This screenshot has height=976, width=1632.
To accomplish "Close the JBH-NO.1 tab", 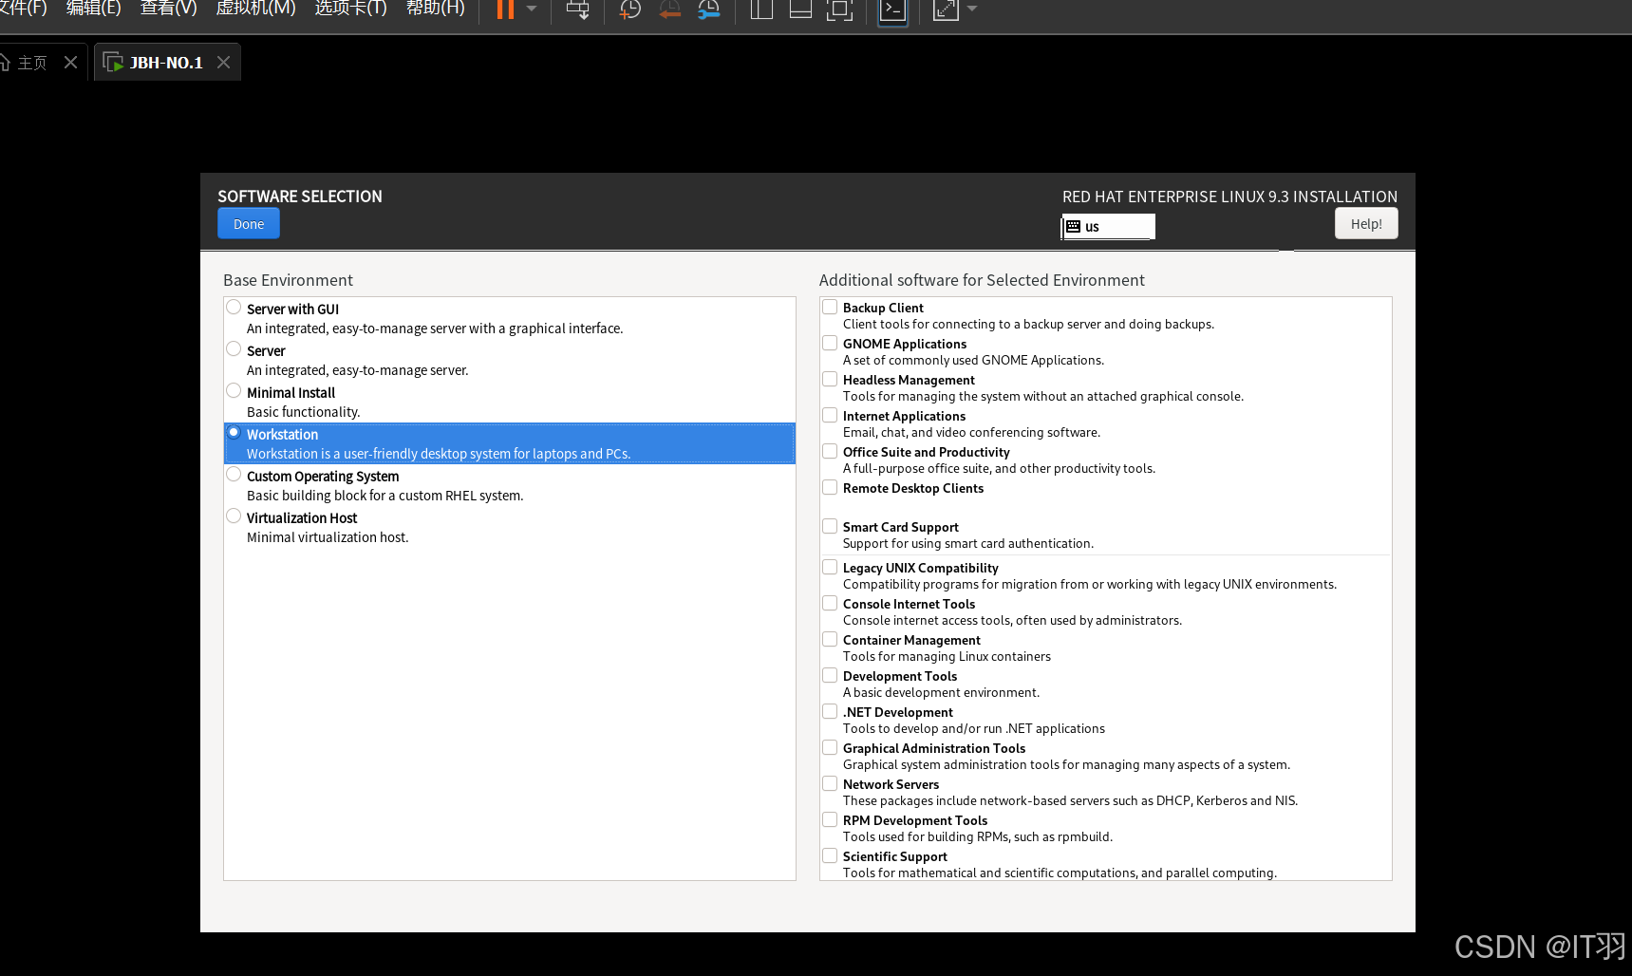I will click(223, 63).
